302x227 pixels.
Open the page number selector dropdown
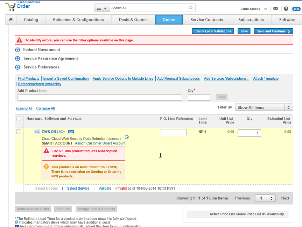pyautogui.click(x=265, y=198)
